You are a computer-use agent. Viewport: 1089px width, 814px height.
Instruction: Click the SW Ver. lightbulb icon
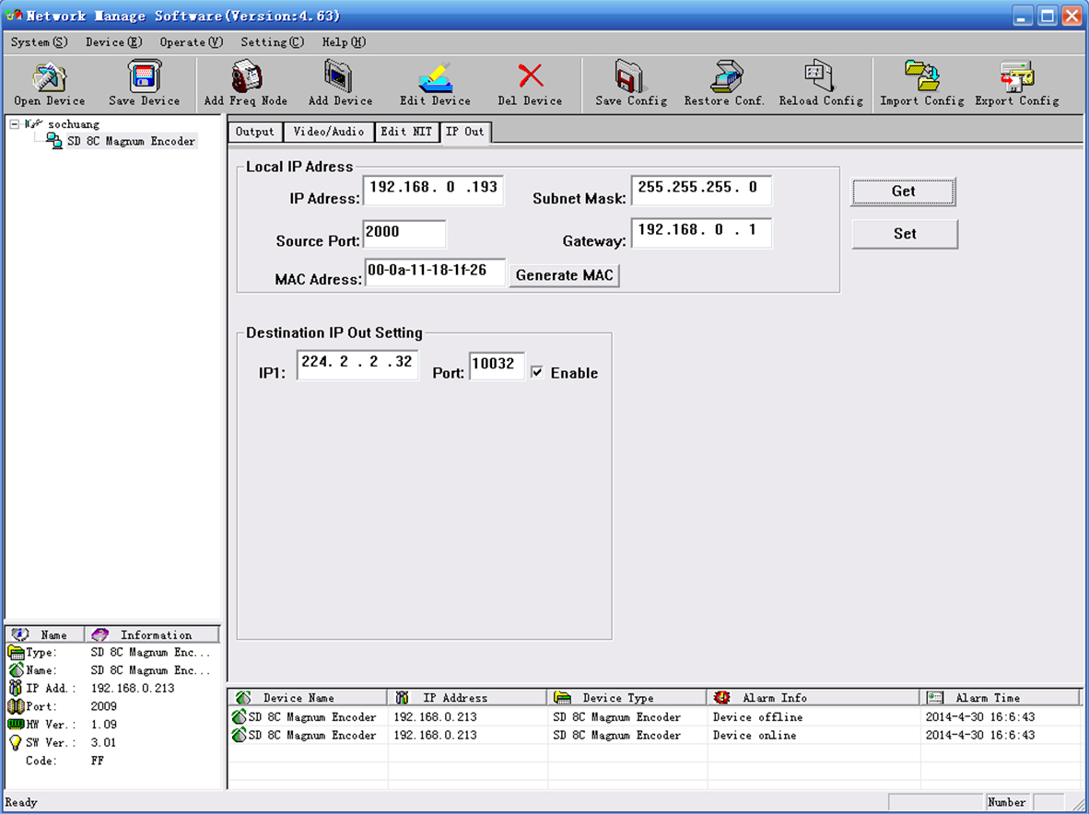pyautogui.click(x=16, y=742)
